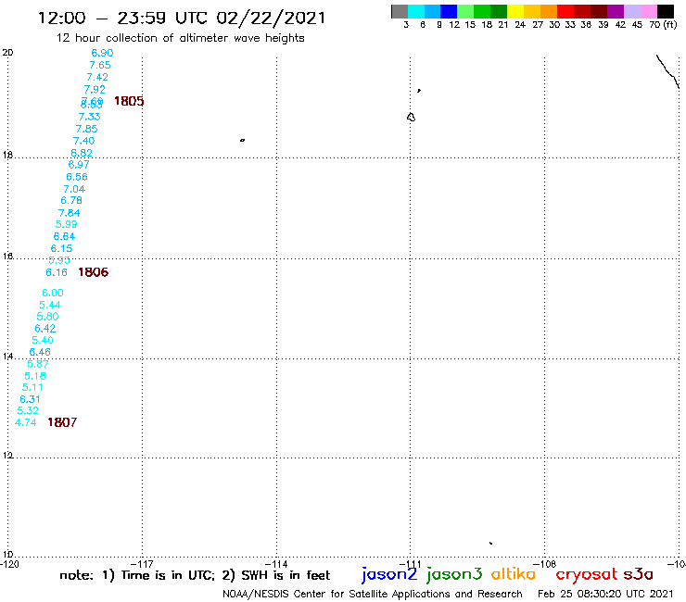This screenshot has width=686, height=602.
Task: Click the 5.11 wave height value
Action: pyautogui.click(x=32, y=387)
